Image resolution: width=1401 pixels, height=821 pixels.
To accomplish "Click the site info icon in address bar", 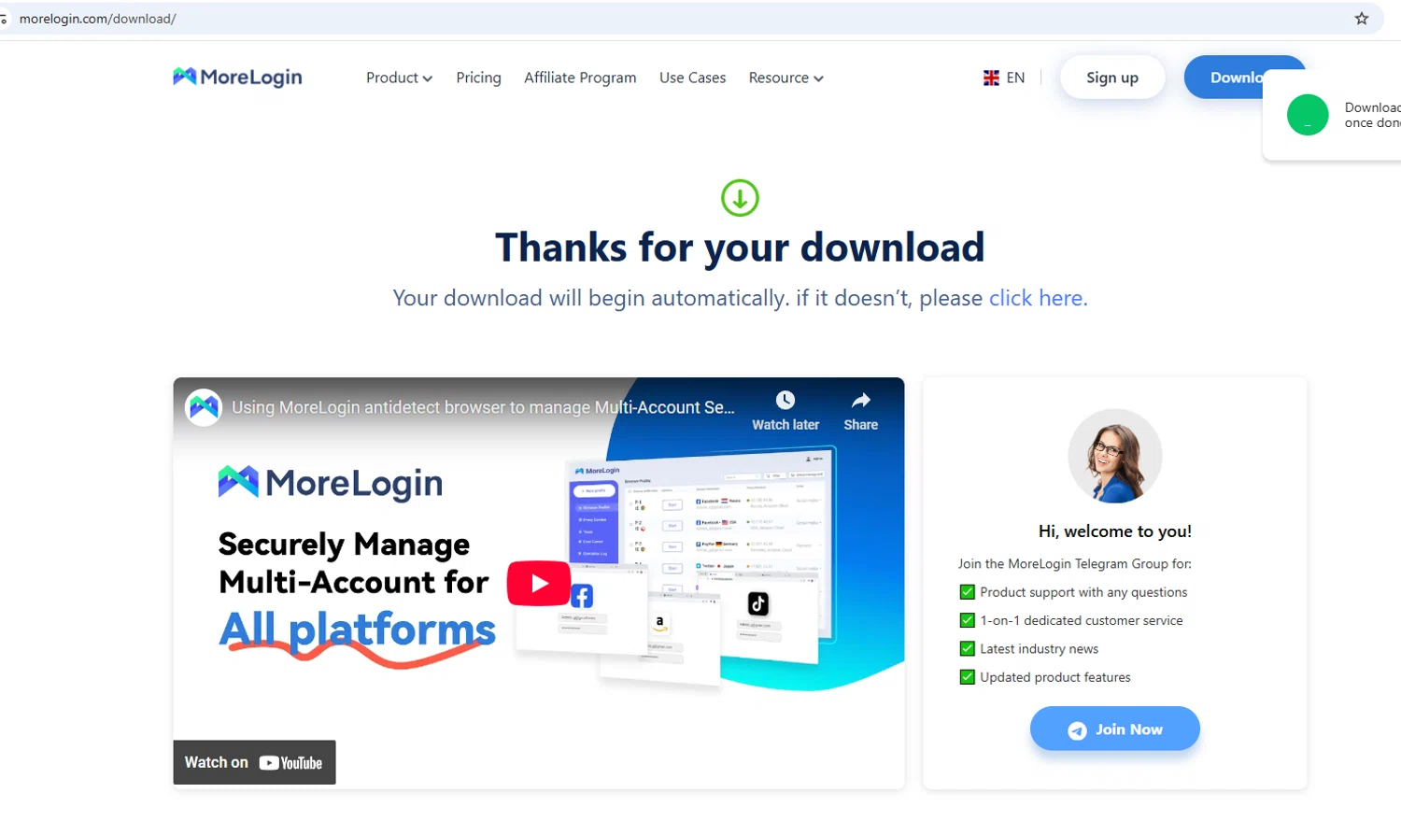I will [4, 19].
